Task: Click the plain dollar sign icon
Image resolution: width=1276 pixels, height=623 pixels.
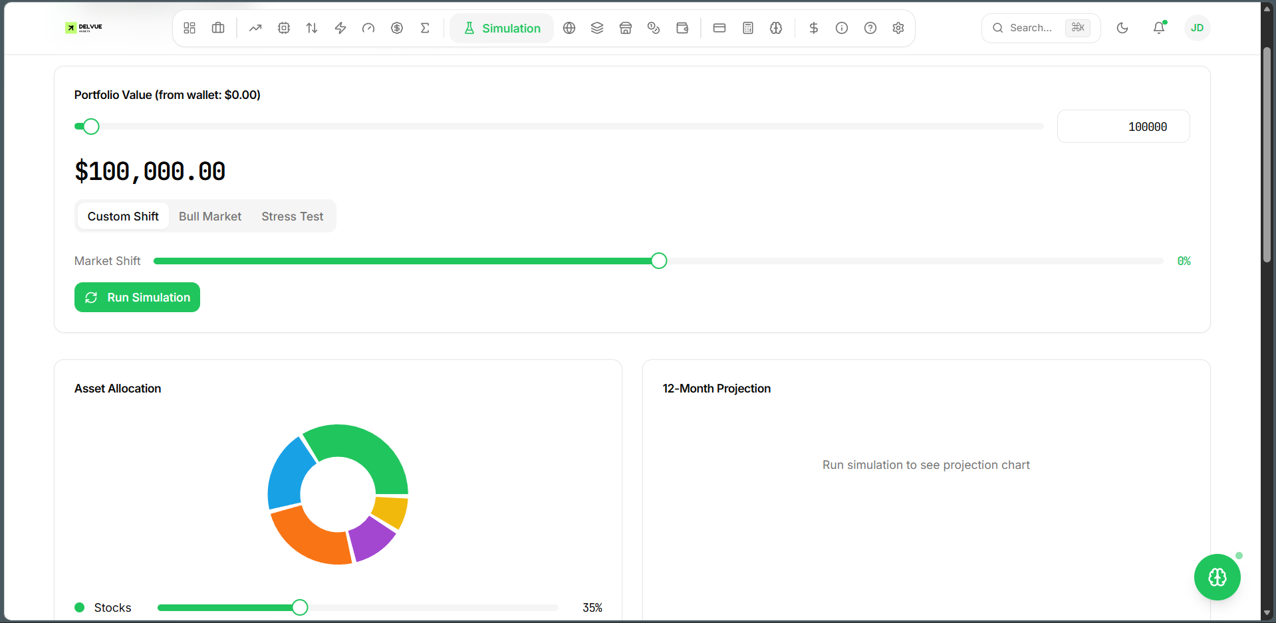Action: (x=814, y=28)
